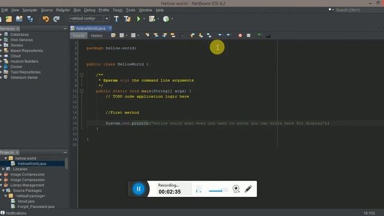Select HellowWorld.java in Projects tree
The height and width of the screenshot is (216, 384).
coord(32,164)
